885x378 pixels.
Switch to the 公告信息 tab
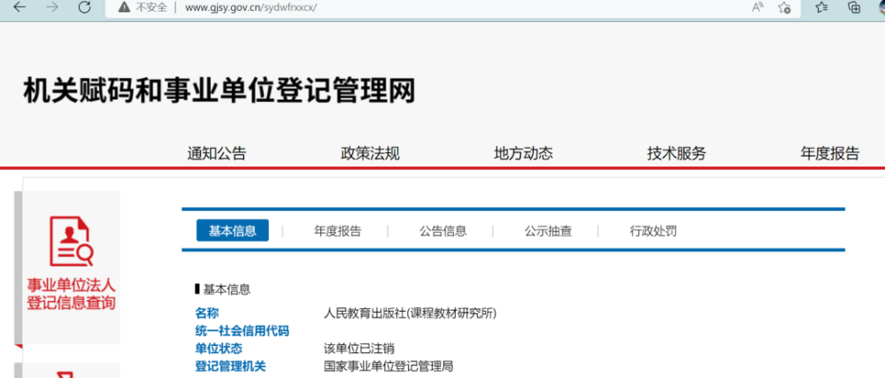[x=443, y=231]
